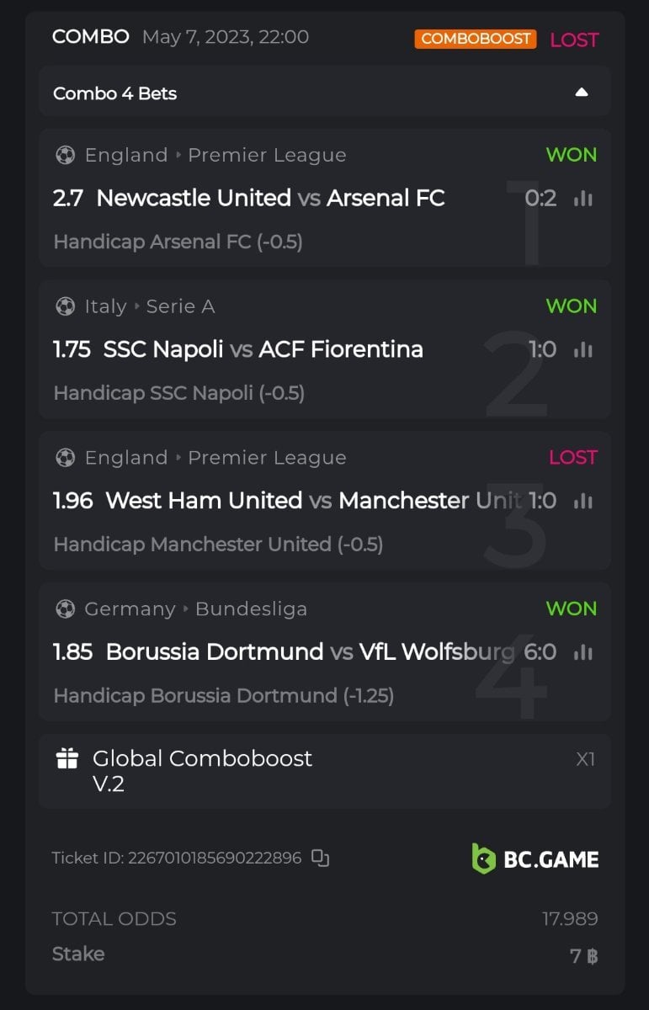The height and width of the screenshot is (1010, 649).
Task: Open stats for Borussia Dortmund vs Wolfsburg
Action: [x=583, y=652]
